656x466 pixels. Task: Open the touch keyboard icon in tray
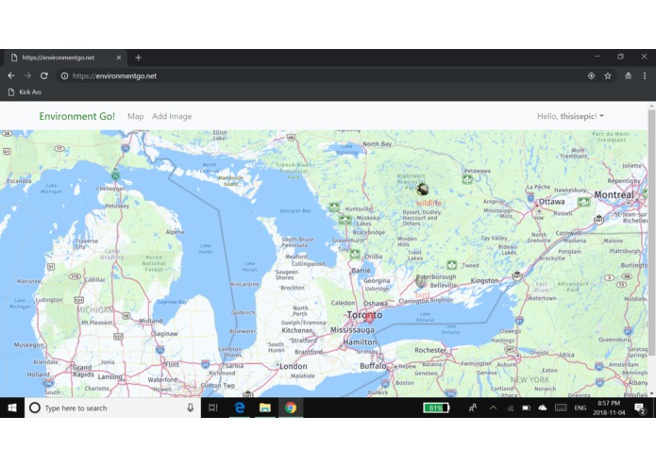[x=561, y=408]
